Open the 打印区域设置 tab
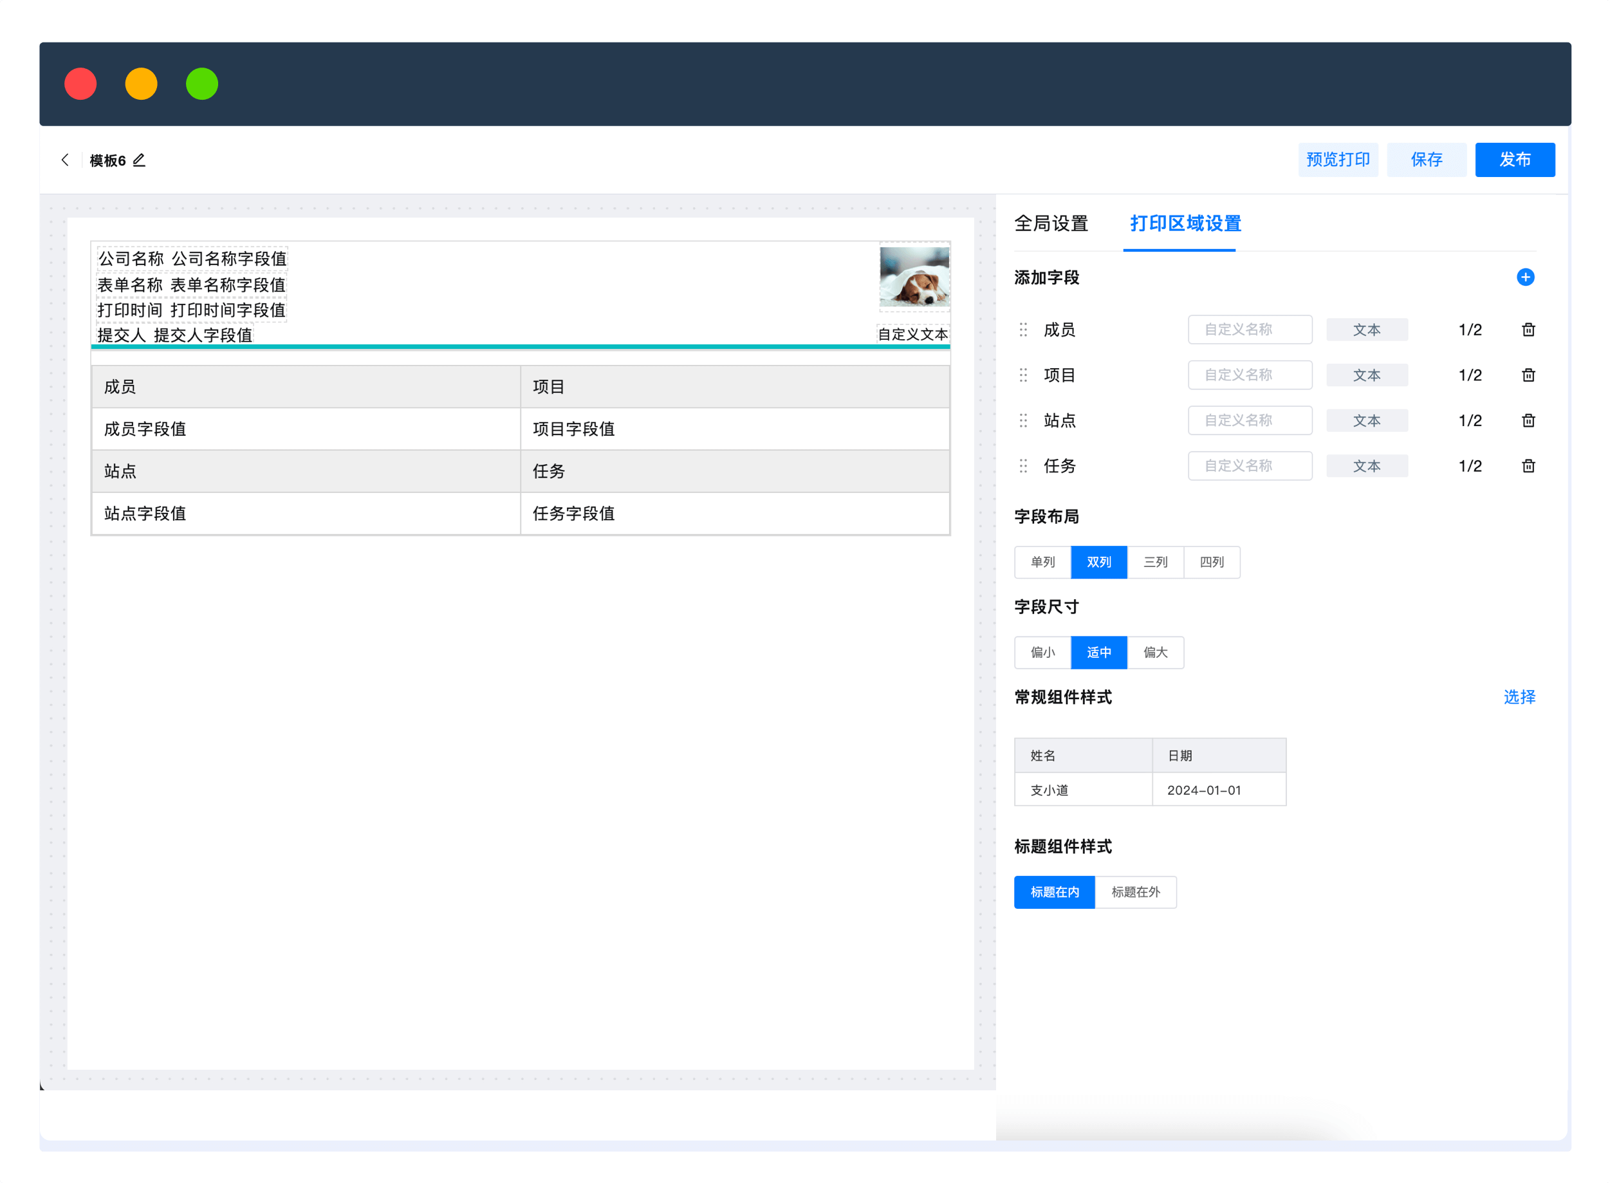The image size is (1610, 1183). click(x=1185, y=223)
